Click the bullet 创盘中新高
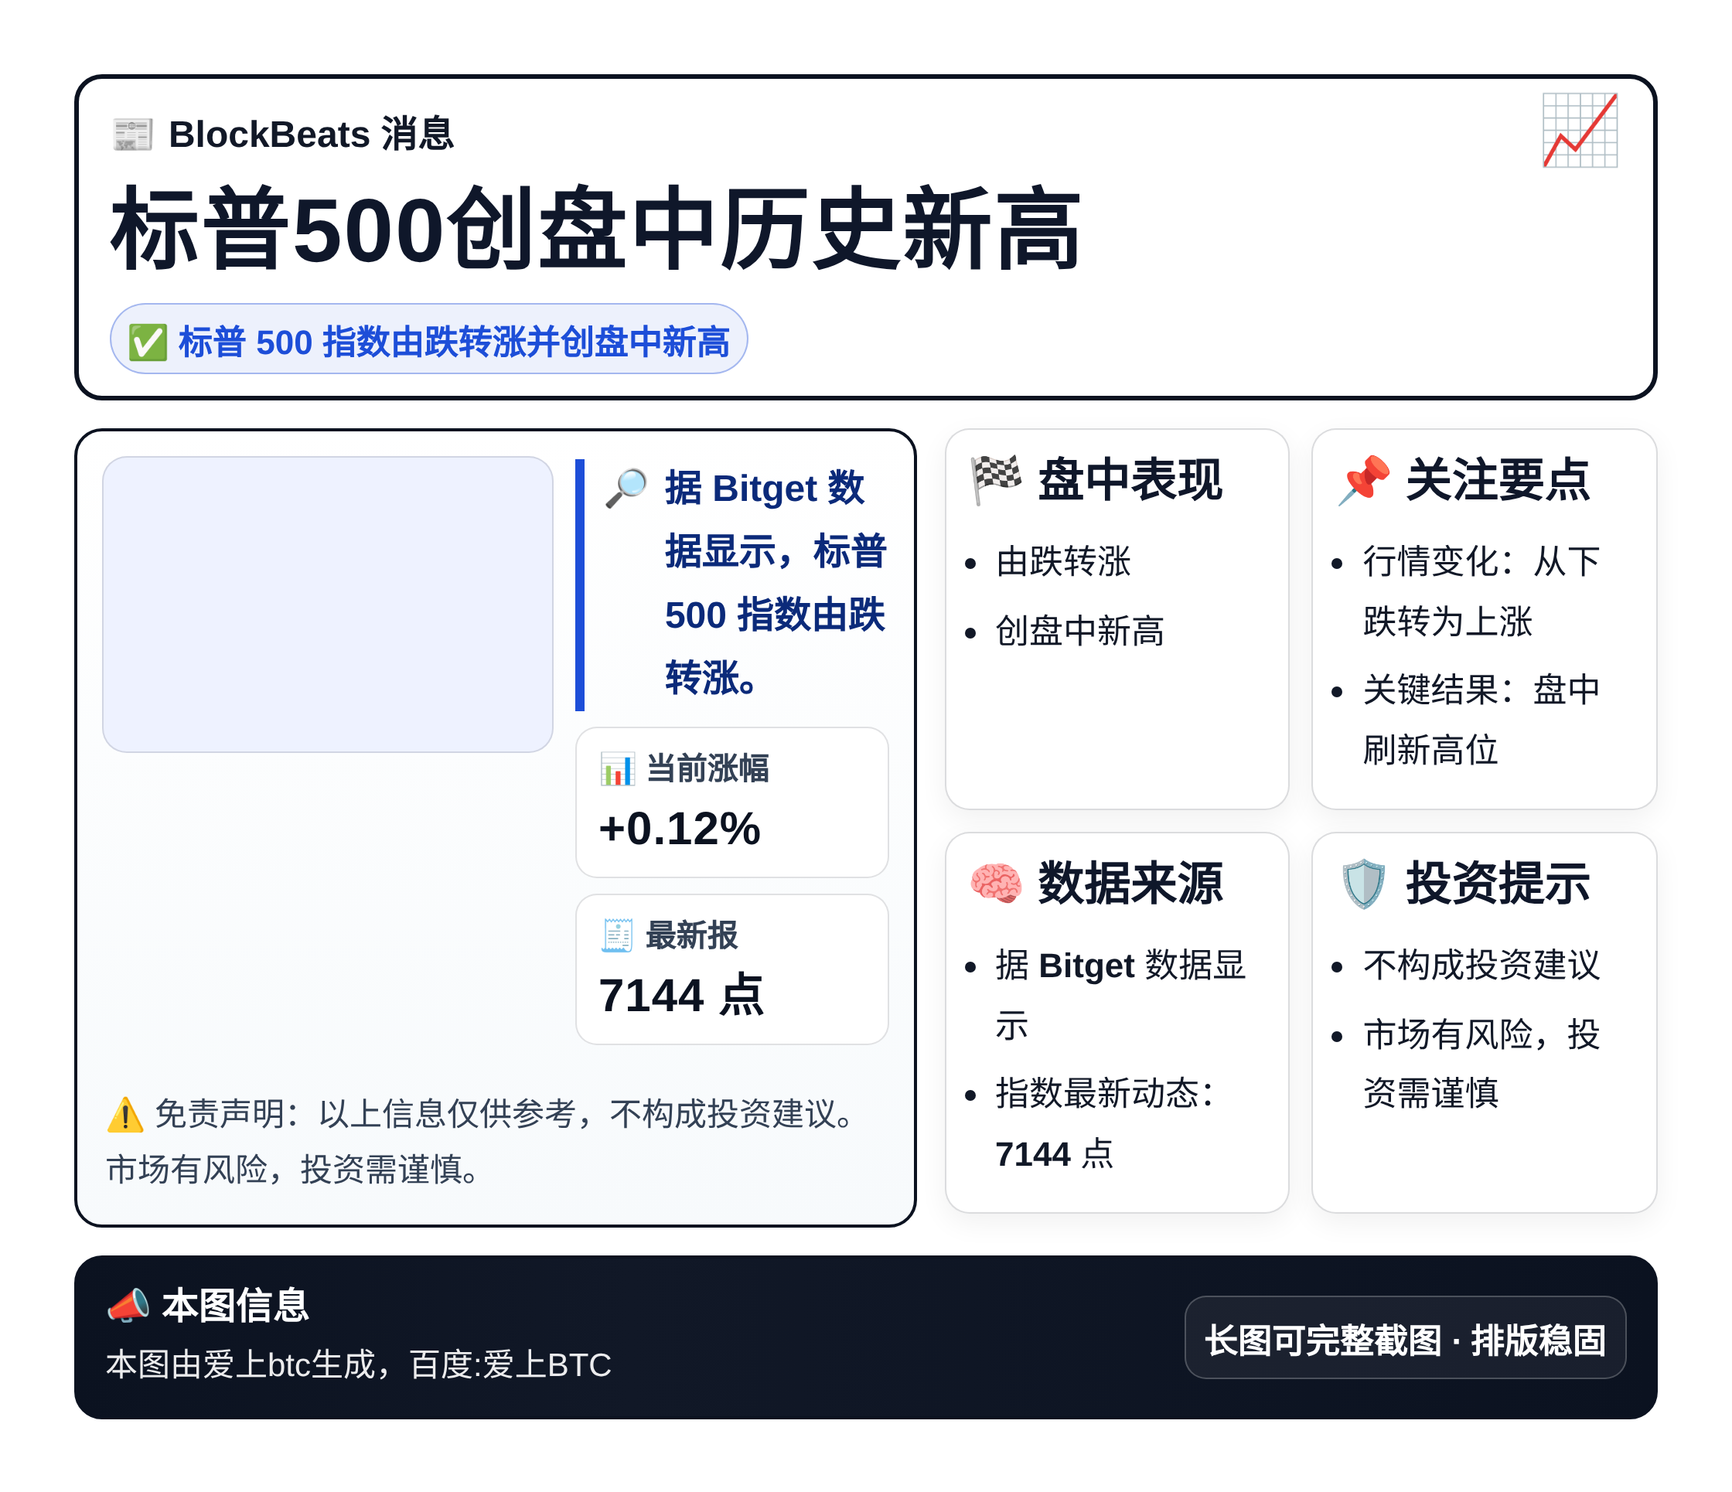1732x1492 pixels. pos(1079,630)
